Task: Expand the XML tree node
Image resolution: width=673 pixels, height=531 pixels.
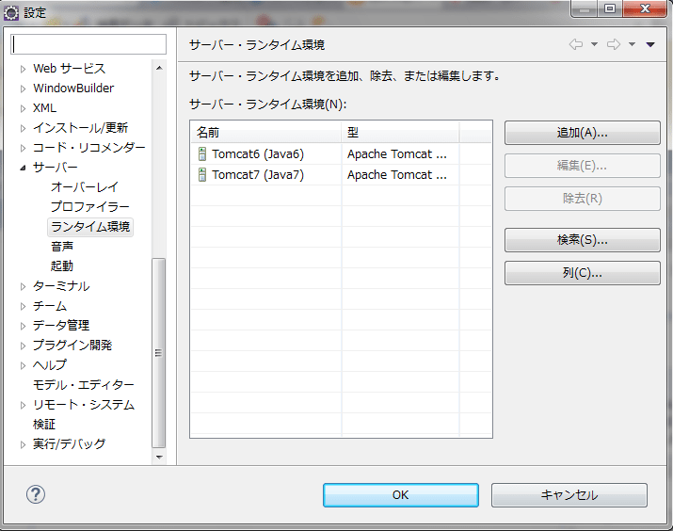Action: 23,108
